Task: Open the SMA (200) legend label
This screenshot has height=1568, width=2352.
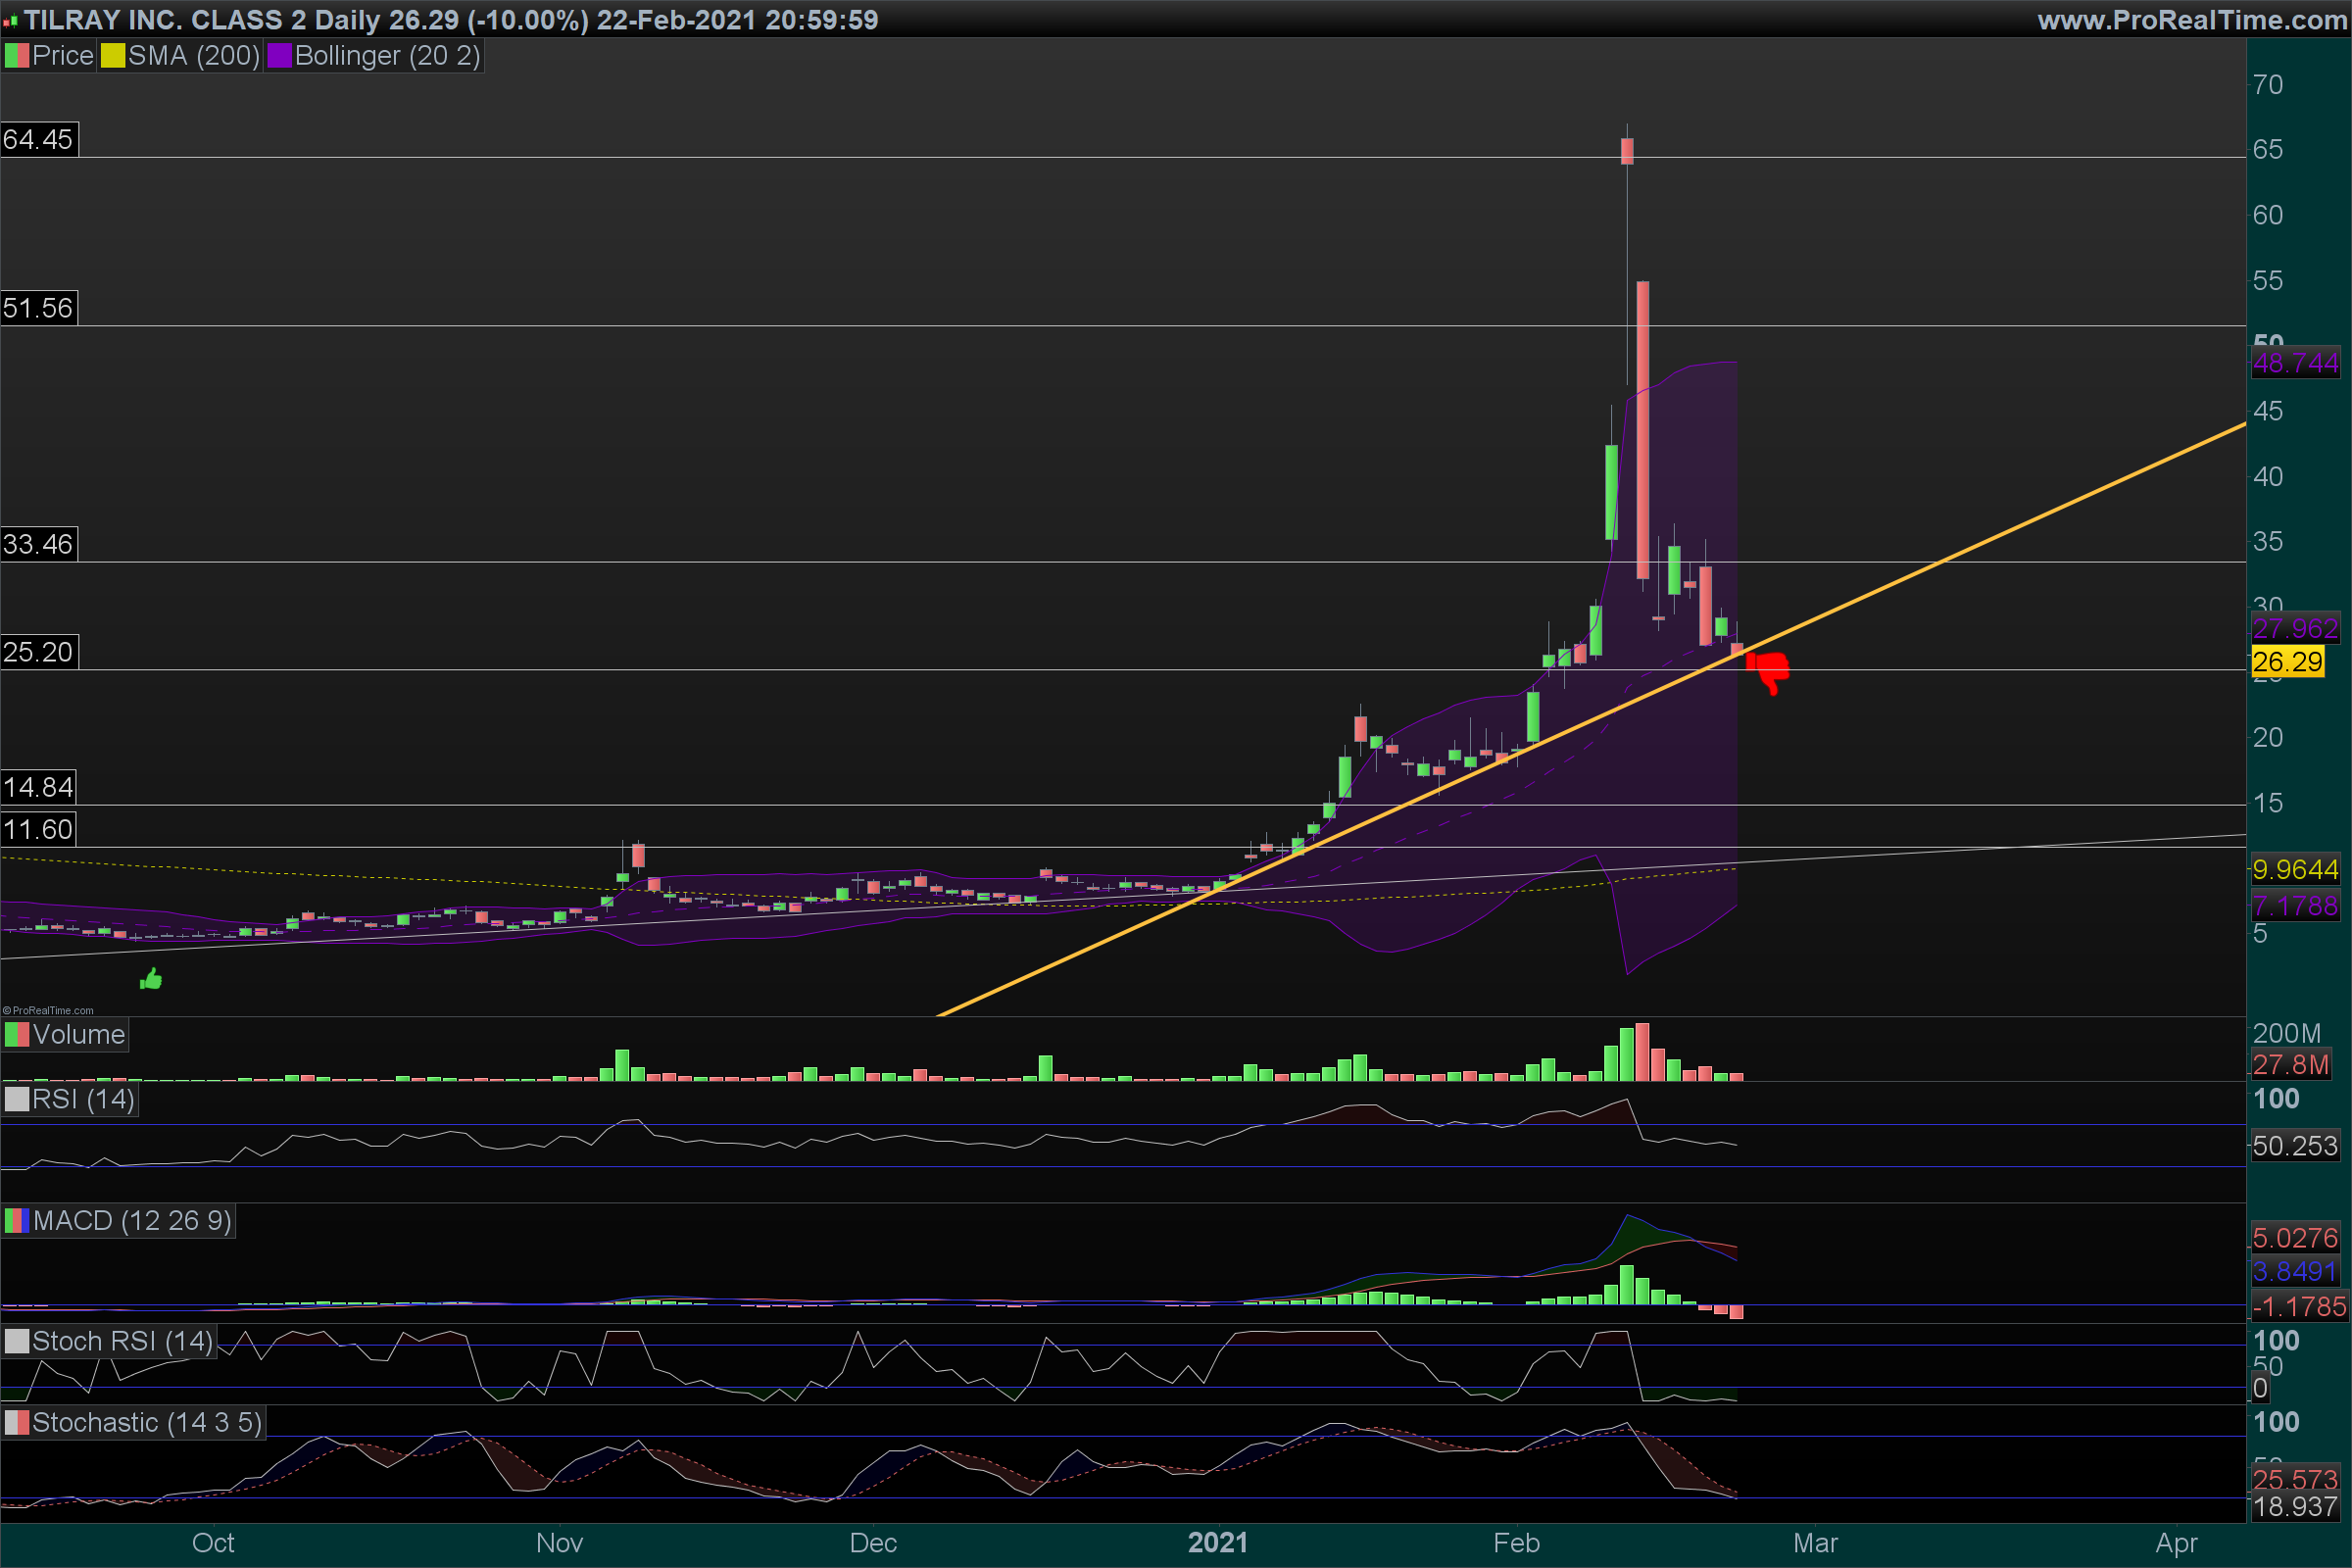Action: 193,56
